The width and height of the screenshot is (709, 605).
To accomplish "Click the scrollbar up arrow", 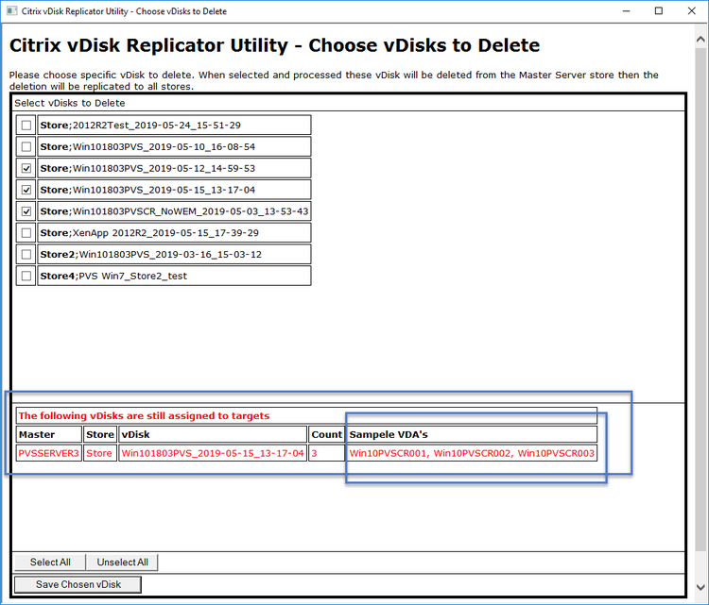I will (x=700, y=40).
